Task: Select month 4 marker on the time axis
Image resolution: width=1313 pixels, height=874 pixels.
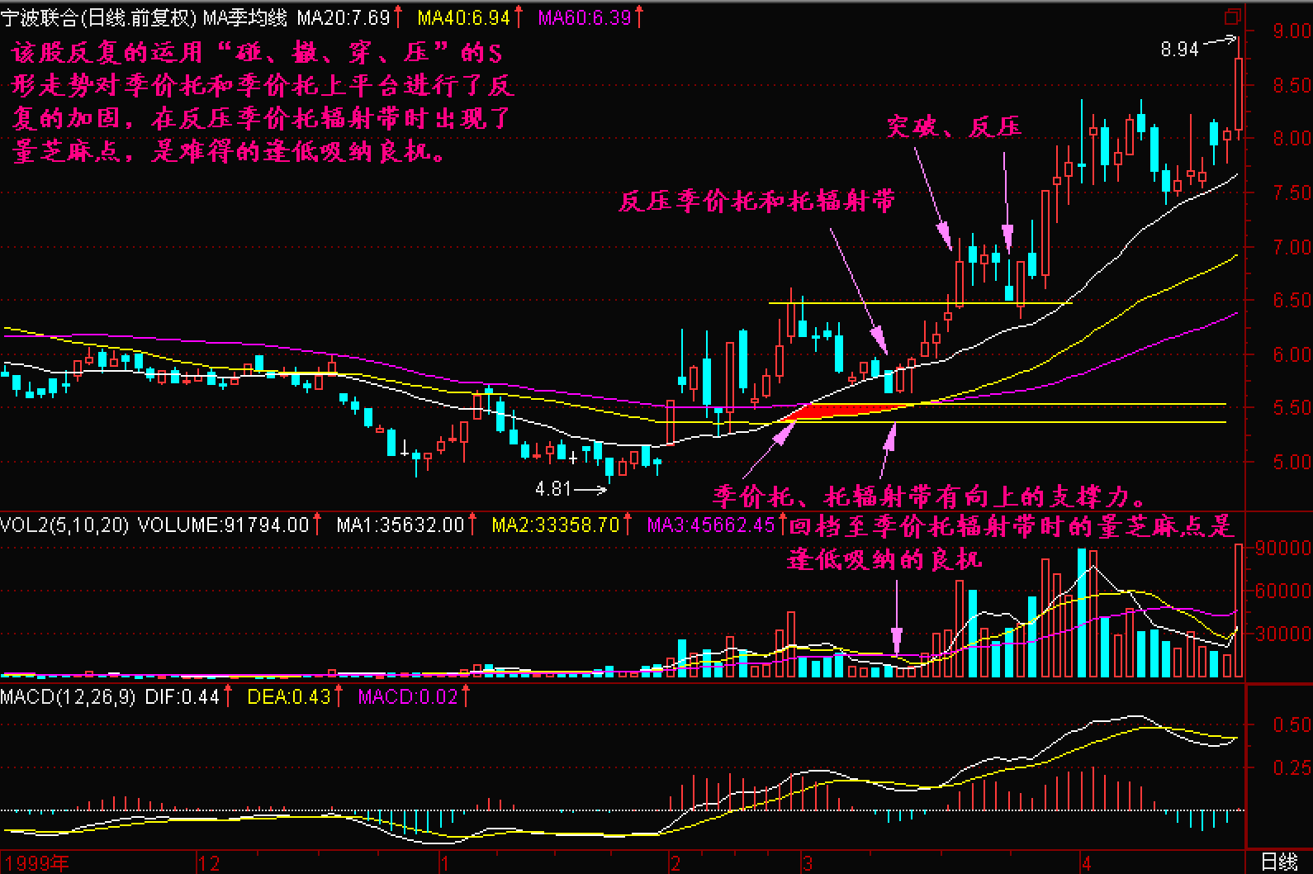Action: (1087, 863)
